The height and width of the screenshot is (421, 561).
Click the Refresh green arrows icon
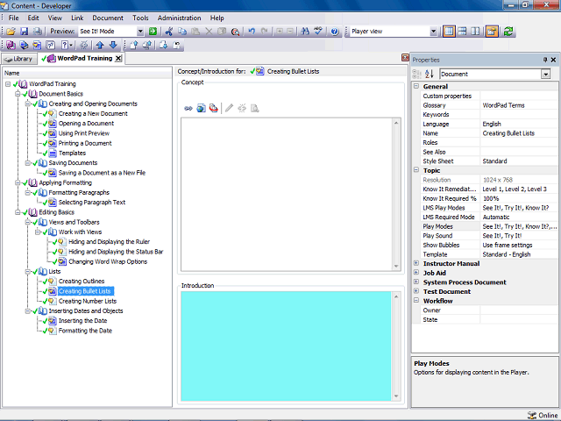click(508, 32)
